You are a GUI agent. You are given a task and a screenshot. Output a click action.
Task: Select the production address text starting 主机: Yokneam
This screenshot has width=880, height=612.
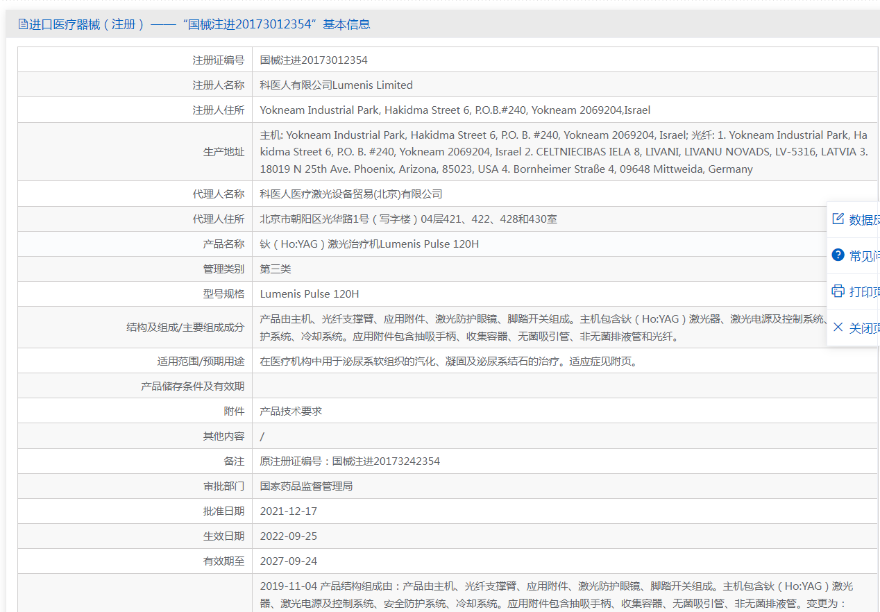(x=564, y=152)
